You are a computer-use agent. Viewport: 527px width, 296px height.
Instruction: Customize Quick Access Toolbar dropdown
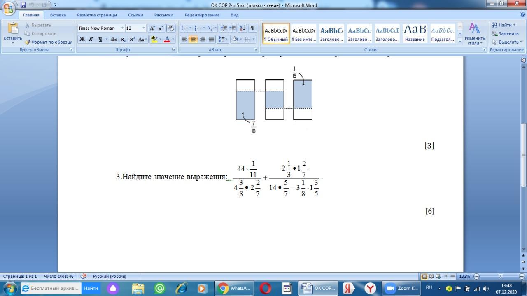pyautogui.click(x=56, y=5)
